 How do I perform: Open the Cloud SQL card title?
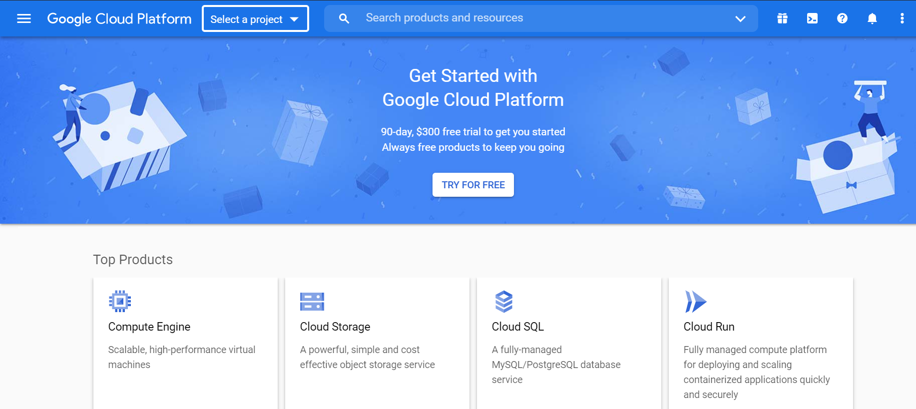click(x=518, y=327)
